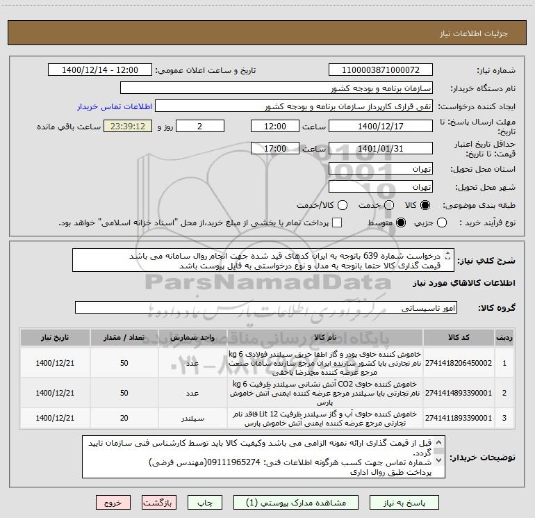Click the نام کالا column header
Screen dimensions: 535x518
(325, 338)
